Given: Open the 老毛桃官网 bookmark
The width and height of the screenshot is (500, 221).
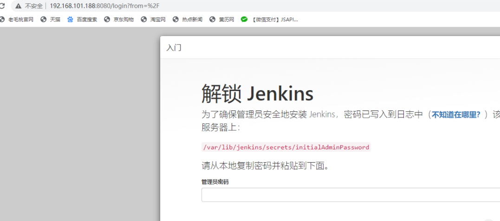Looking at the screenshot, I should pos(17,19).
